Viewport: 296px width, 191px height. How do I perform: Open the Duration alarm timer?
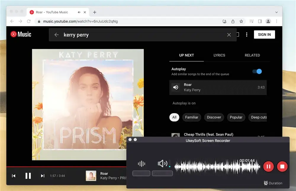(x=273, y=183)
